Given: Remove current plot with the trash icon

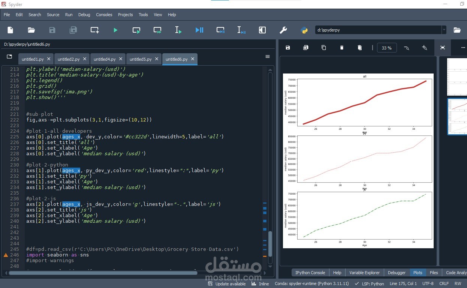Looking at the screenshot, I should click(x=342, y=48).
